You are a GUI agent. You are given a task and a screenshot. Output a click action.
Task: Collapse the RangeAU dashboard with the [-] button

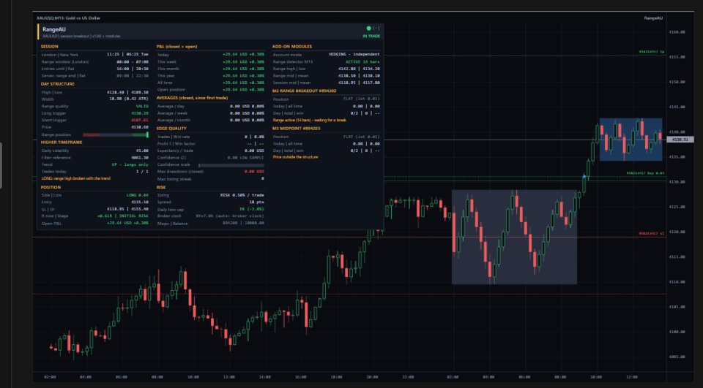(376, 28)
